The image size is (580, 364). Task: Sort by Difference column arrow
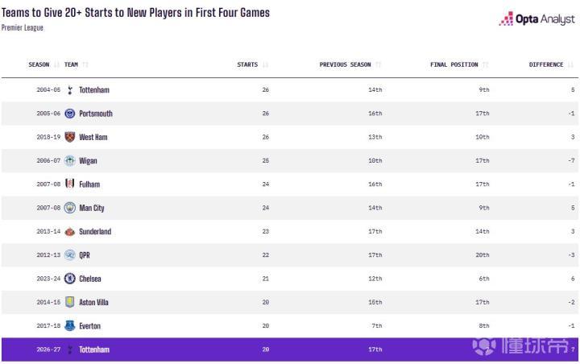click(570, 64)
